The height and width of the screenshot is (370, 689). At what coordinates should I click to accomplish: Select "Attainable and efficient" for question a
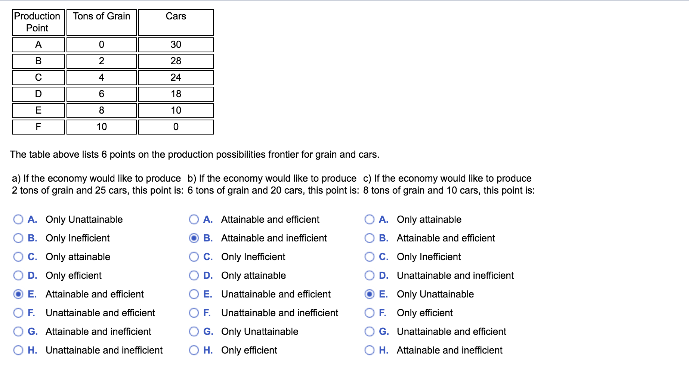(x=18, y=294)
